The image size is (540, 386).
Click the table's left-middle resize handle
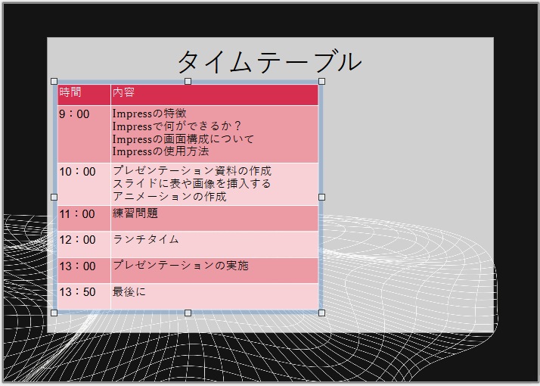54,197
